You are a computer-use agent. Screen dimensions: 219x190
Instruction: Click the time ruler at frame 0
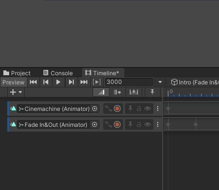168,93
